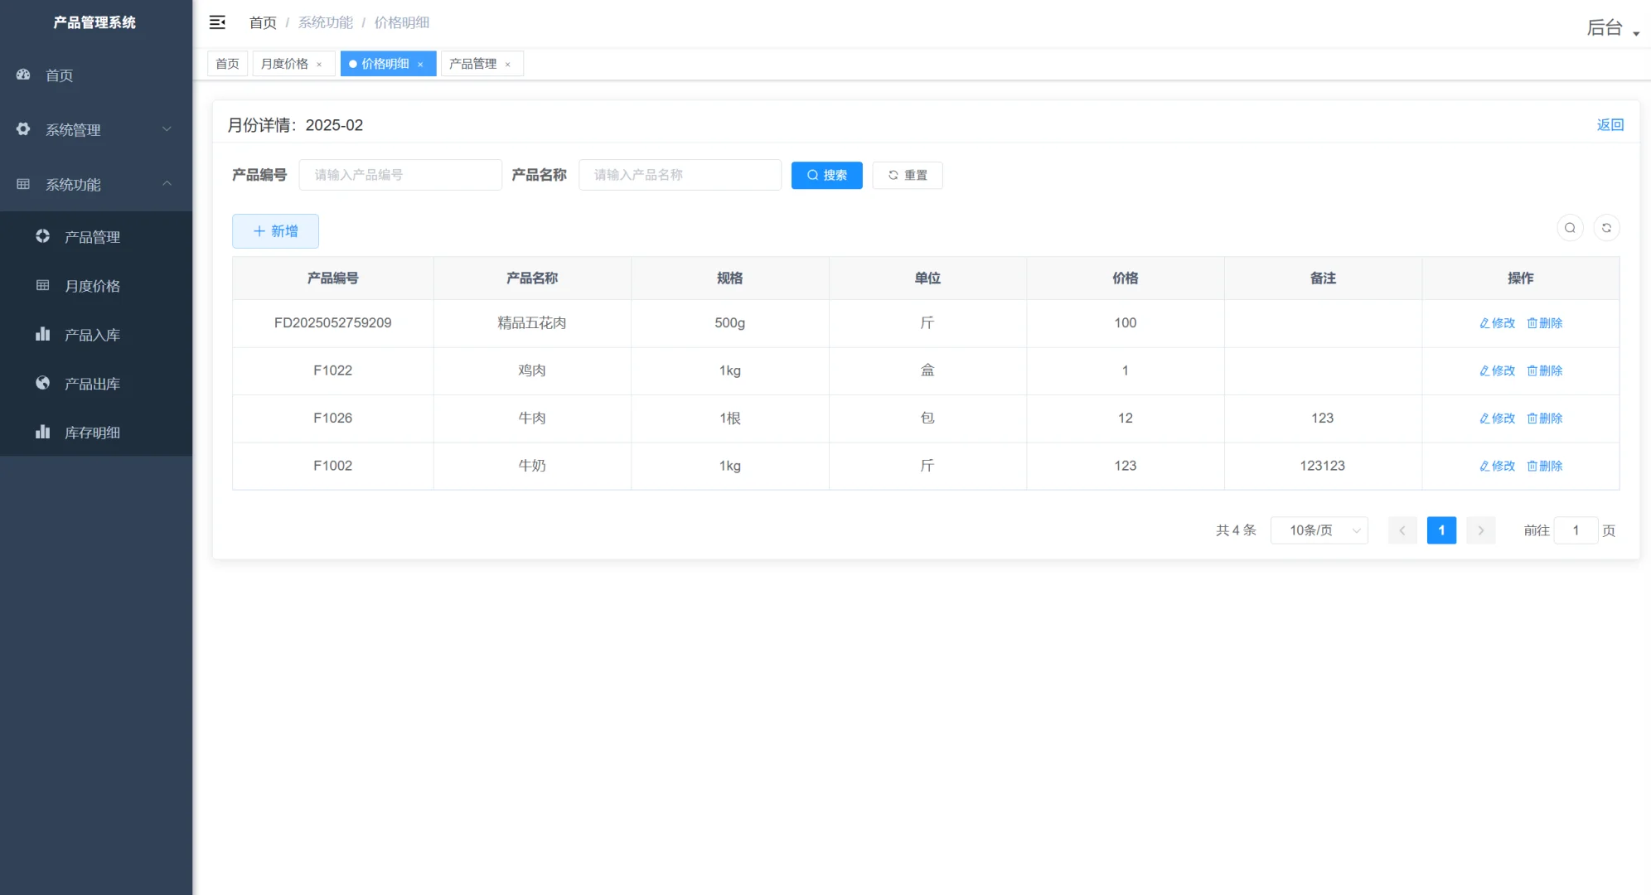Viewport: 1651px width, 895px height.
Task: Click 修改 on the 牛肉 row
Action: (x=1497, y=418)
